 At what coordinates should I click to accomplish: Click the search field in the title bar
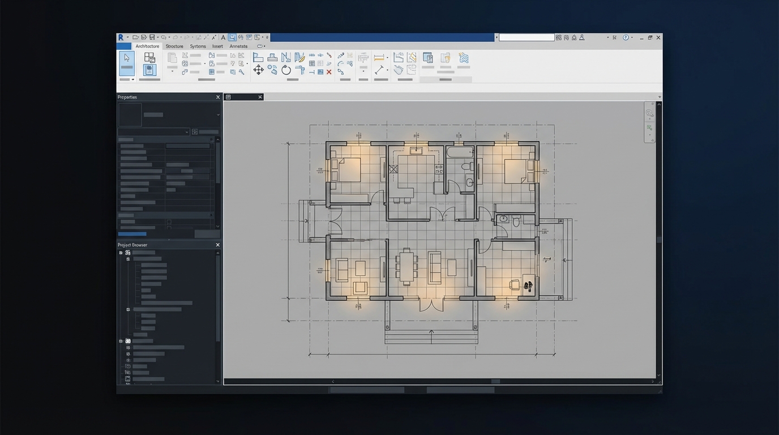[x=525, y=37]
